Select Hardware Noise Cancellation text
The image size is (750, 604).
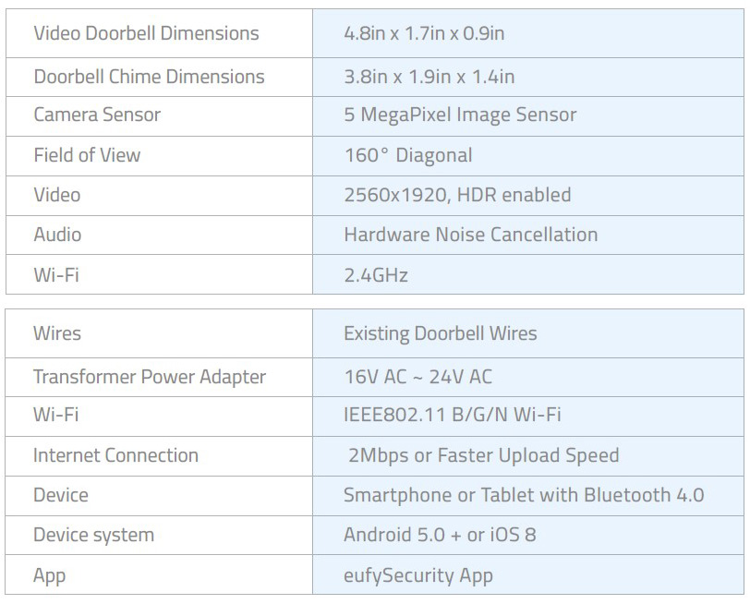(471, 235)
